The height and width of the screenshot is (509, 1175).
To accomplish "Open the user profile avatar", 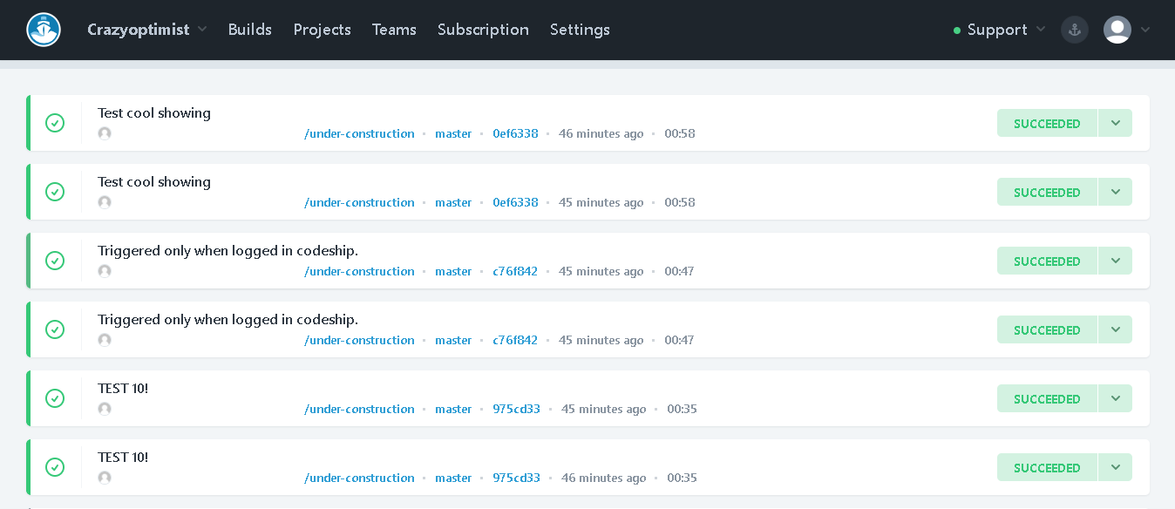I will (1117, 30).
